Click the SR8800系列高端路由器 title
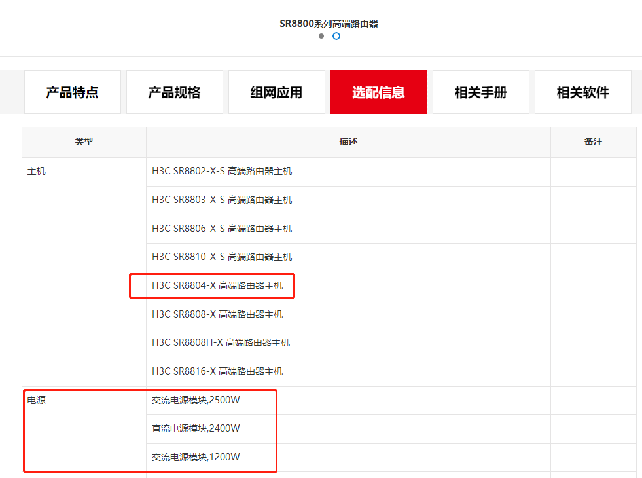This screenshot has height=478, width=642. click(329, 24)
